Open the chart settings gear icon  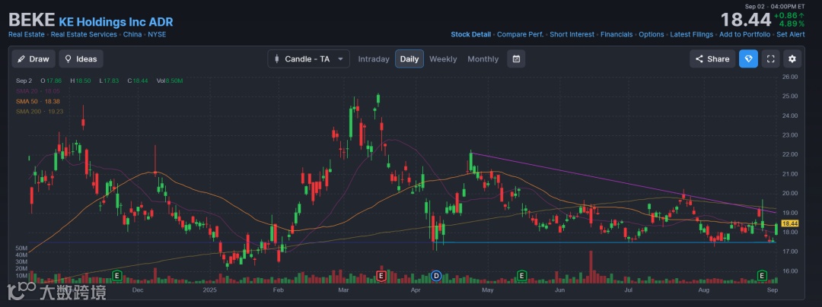[x=792, y=59]
